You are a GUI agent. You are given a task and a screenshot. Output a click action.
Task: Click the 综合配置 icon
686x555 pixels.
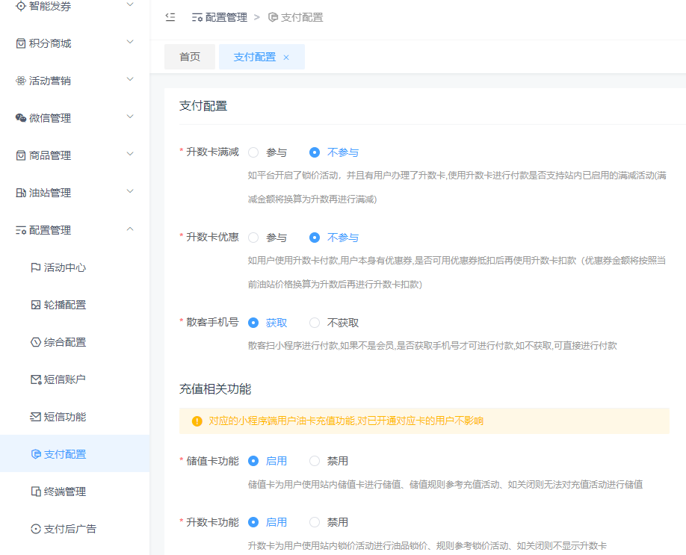pos(36,342)
